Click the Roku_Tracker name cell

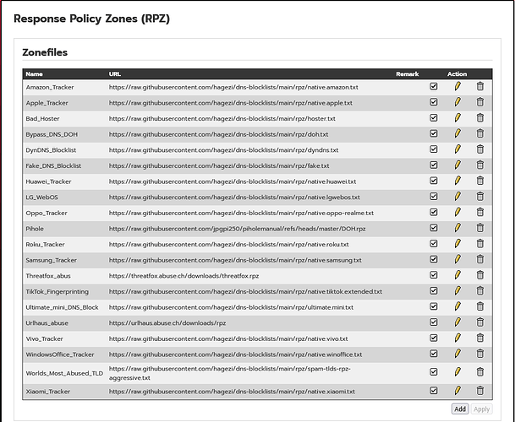pyautogui.click(x=46, y=244)
